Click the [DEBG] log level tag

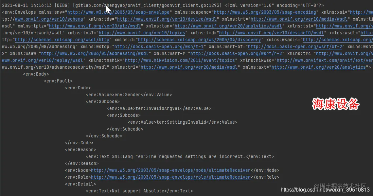[x=62, y=6]
